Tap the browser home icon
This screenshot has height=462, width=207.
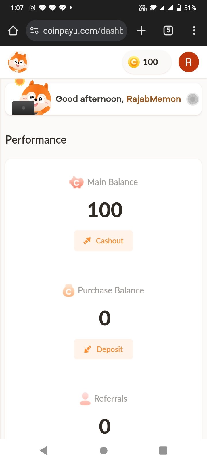point(13,31)
